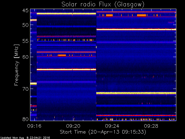Click the 09:28 time tick label
The width and height of the screenshot is (185, 139).
point(151,126)
